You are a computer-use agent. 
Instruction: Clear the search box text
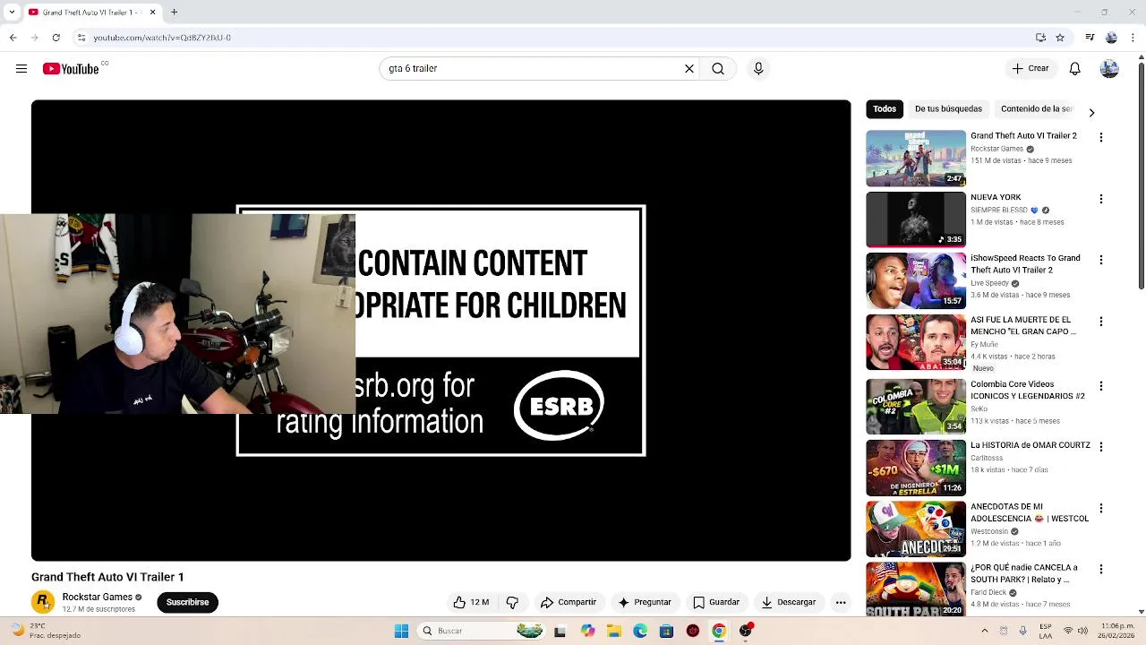click(x=689, y=68)
